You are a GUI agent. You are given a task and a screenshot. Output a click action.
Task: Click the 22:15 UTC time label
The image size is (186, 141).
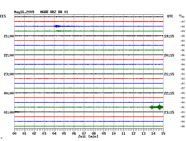point(169,93)
